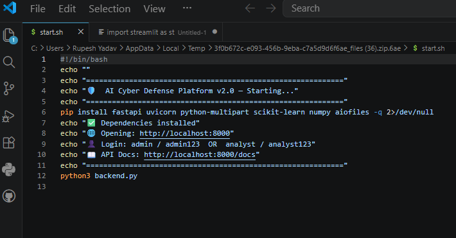Viewport: 456px width, 238px height.
Task: Click the #!/bin/bash shebang text
Action: 83,59
